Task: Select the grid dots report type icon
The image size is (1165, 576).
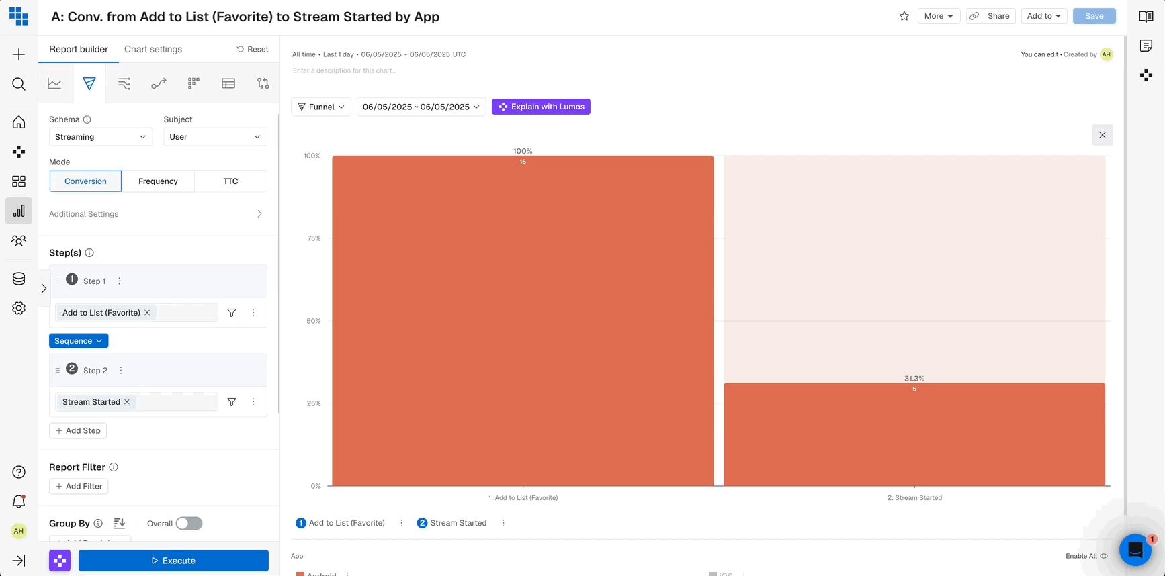Action: coord(193,83)
